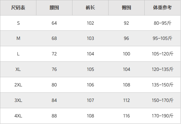The width and height of the screenshot is (181, 124).
Task: Select the 4XL size row label
Action: [18, 116]
